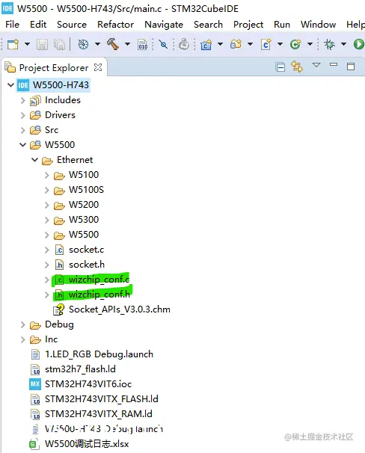This screenshot has width=365, height=453.
Task: Open the File menu
Action: coord(13,25)
